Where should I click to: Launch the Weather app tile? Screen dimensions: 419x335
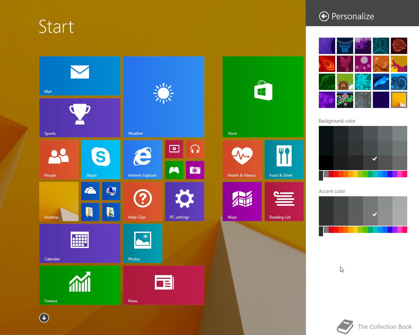pos(164,97)
